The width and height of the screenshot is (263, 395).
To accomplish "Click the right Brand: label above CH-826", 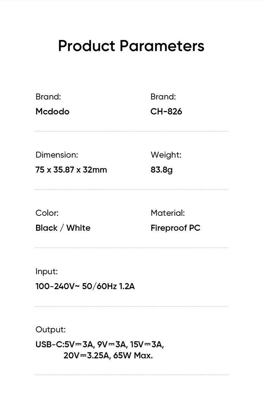I will 163,97.
